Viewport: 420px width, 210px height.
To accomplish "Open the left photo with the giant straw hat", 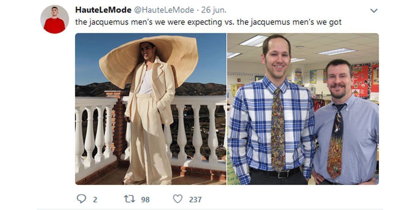I will pos(150,109).
